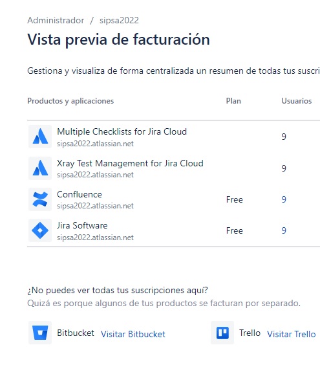The height and width of the screenshot is (367, 320).
Task: Click the Jira Software diamond icon
Action: (40, 230)
